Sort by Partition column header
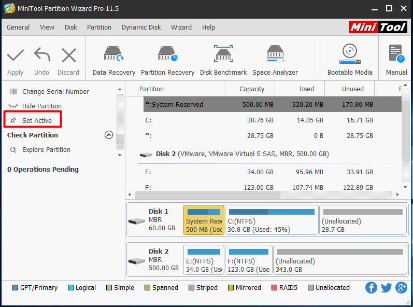Screen dimensions: 413x307 click(x=182, y=89)
